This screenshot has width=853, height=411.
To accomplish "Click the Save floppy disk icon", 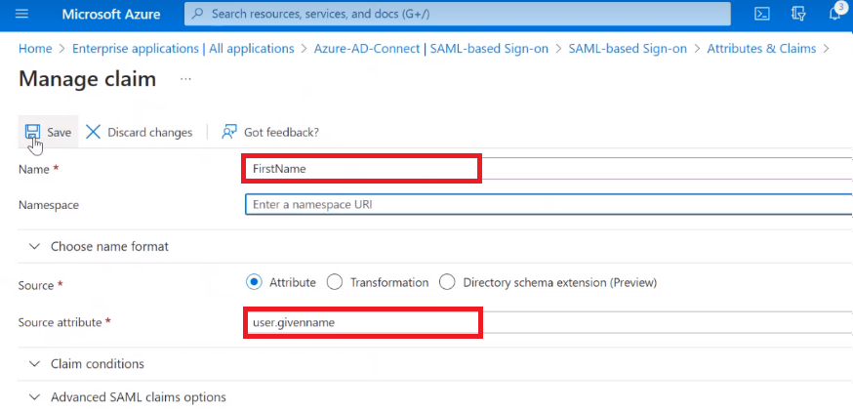I will (x=32, y=132).
